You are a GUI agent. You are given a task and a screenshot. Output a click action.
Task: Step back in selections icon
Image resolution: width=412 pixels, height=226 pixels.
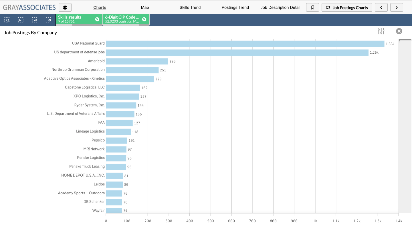tap(21, 20)
